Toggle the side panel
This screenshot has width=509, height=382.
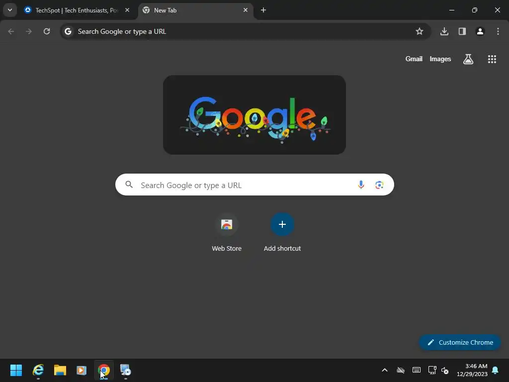[x=462, y=31]
